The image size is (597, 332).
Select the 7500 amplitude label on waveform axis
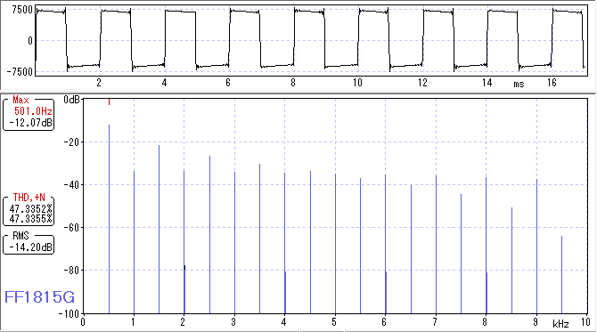[x=22, y=10]
